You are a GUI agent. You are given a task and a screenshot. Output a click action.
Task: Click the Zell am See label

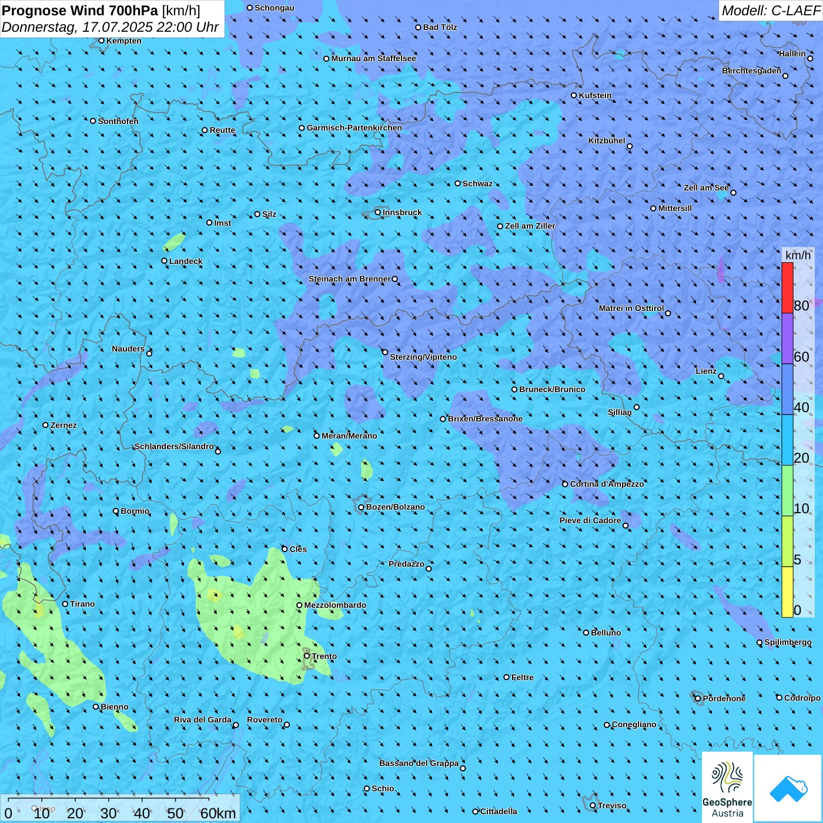click(706, 188)
